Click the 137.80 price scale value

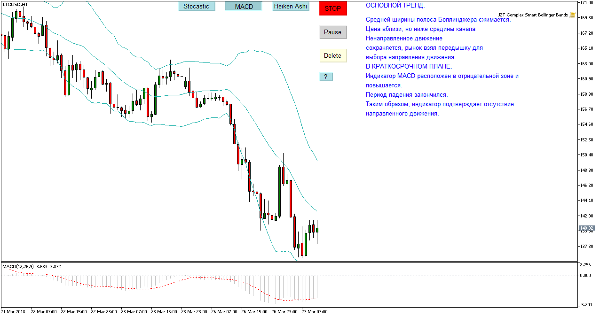586,246
